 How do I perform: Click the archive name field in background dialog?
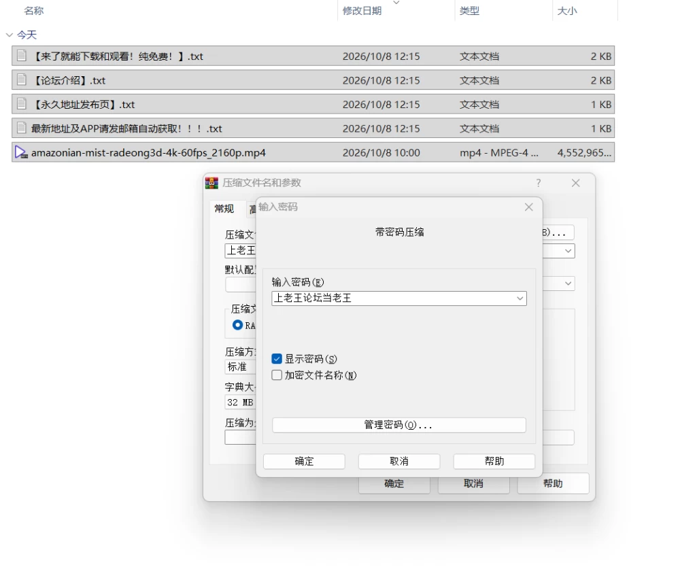[x=240, y=251]
